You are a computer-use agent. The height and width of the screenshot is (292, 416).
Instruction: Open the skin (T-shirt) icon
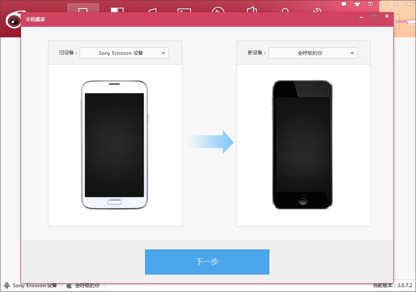tap(357, 4)
